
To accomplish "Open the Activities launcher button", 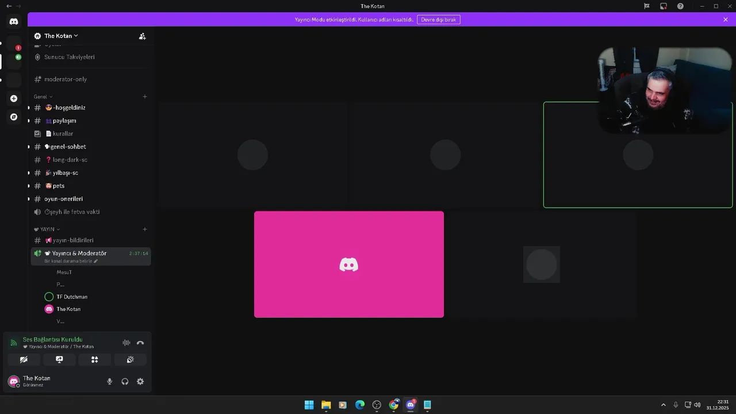I will pyautogui.click(x=94, y=359).
